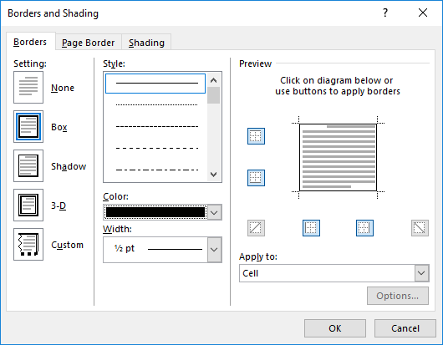Open the Color dropdown arrow
This screenshot has width=443, height=345.
click(x=214, y=212)
